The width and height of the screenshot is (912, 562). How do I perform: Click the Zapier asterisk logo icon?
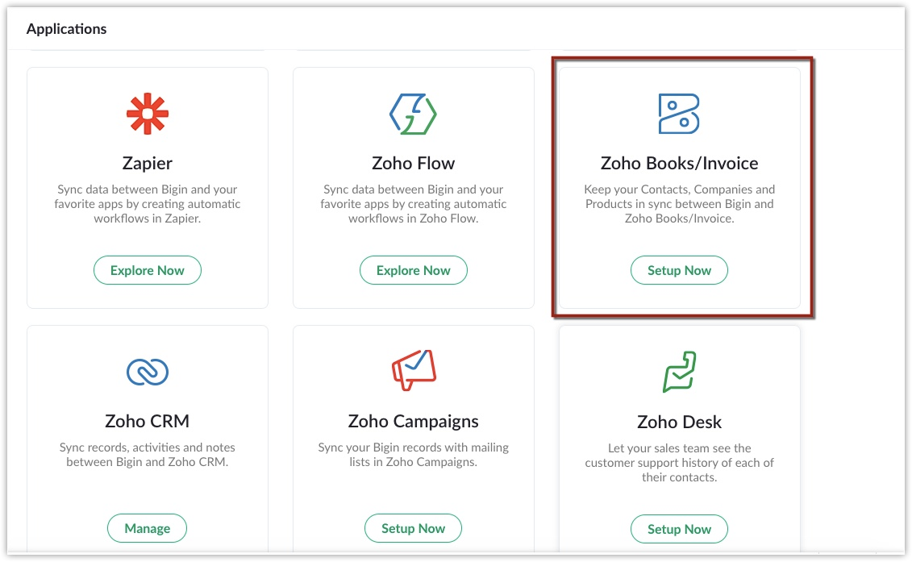[x=148, y=114]
